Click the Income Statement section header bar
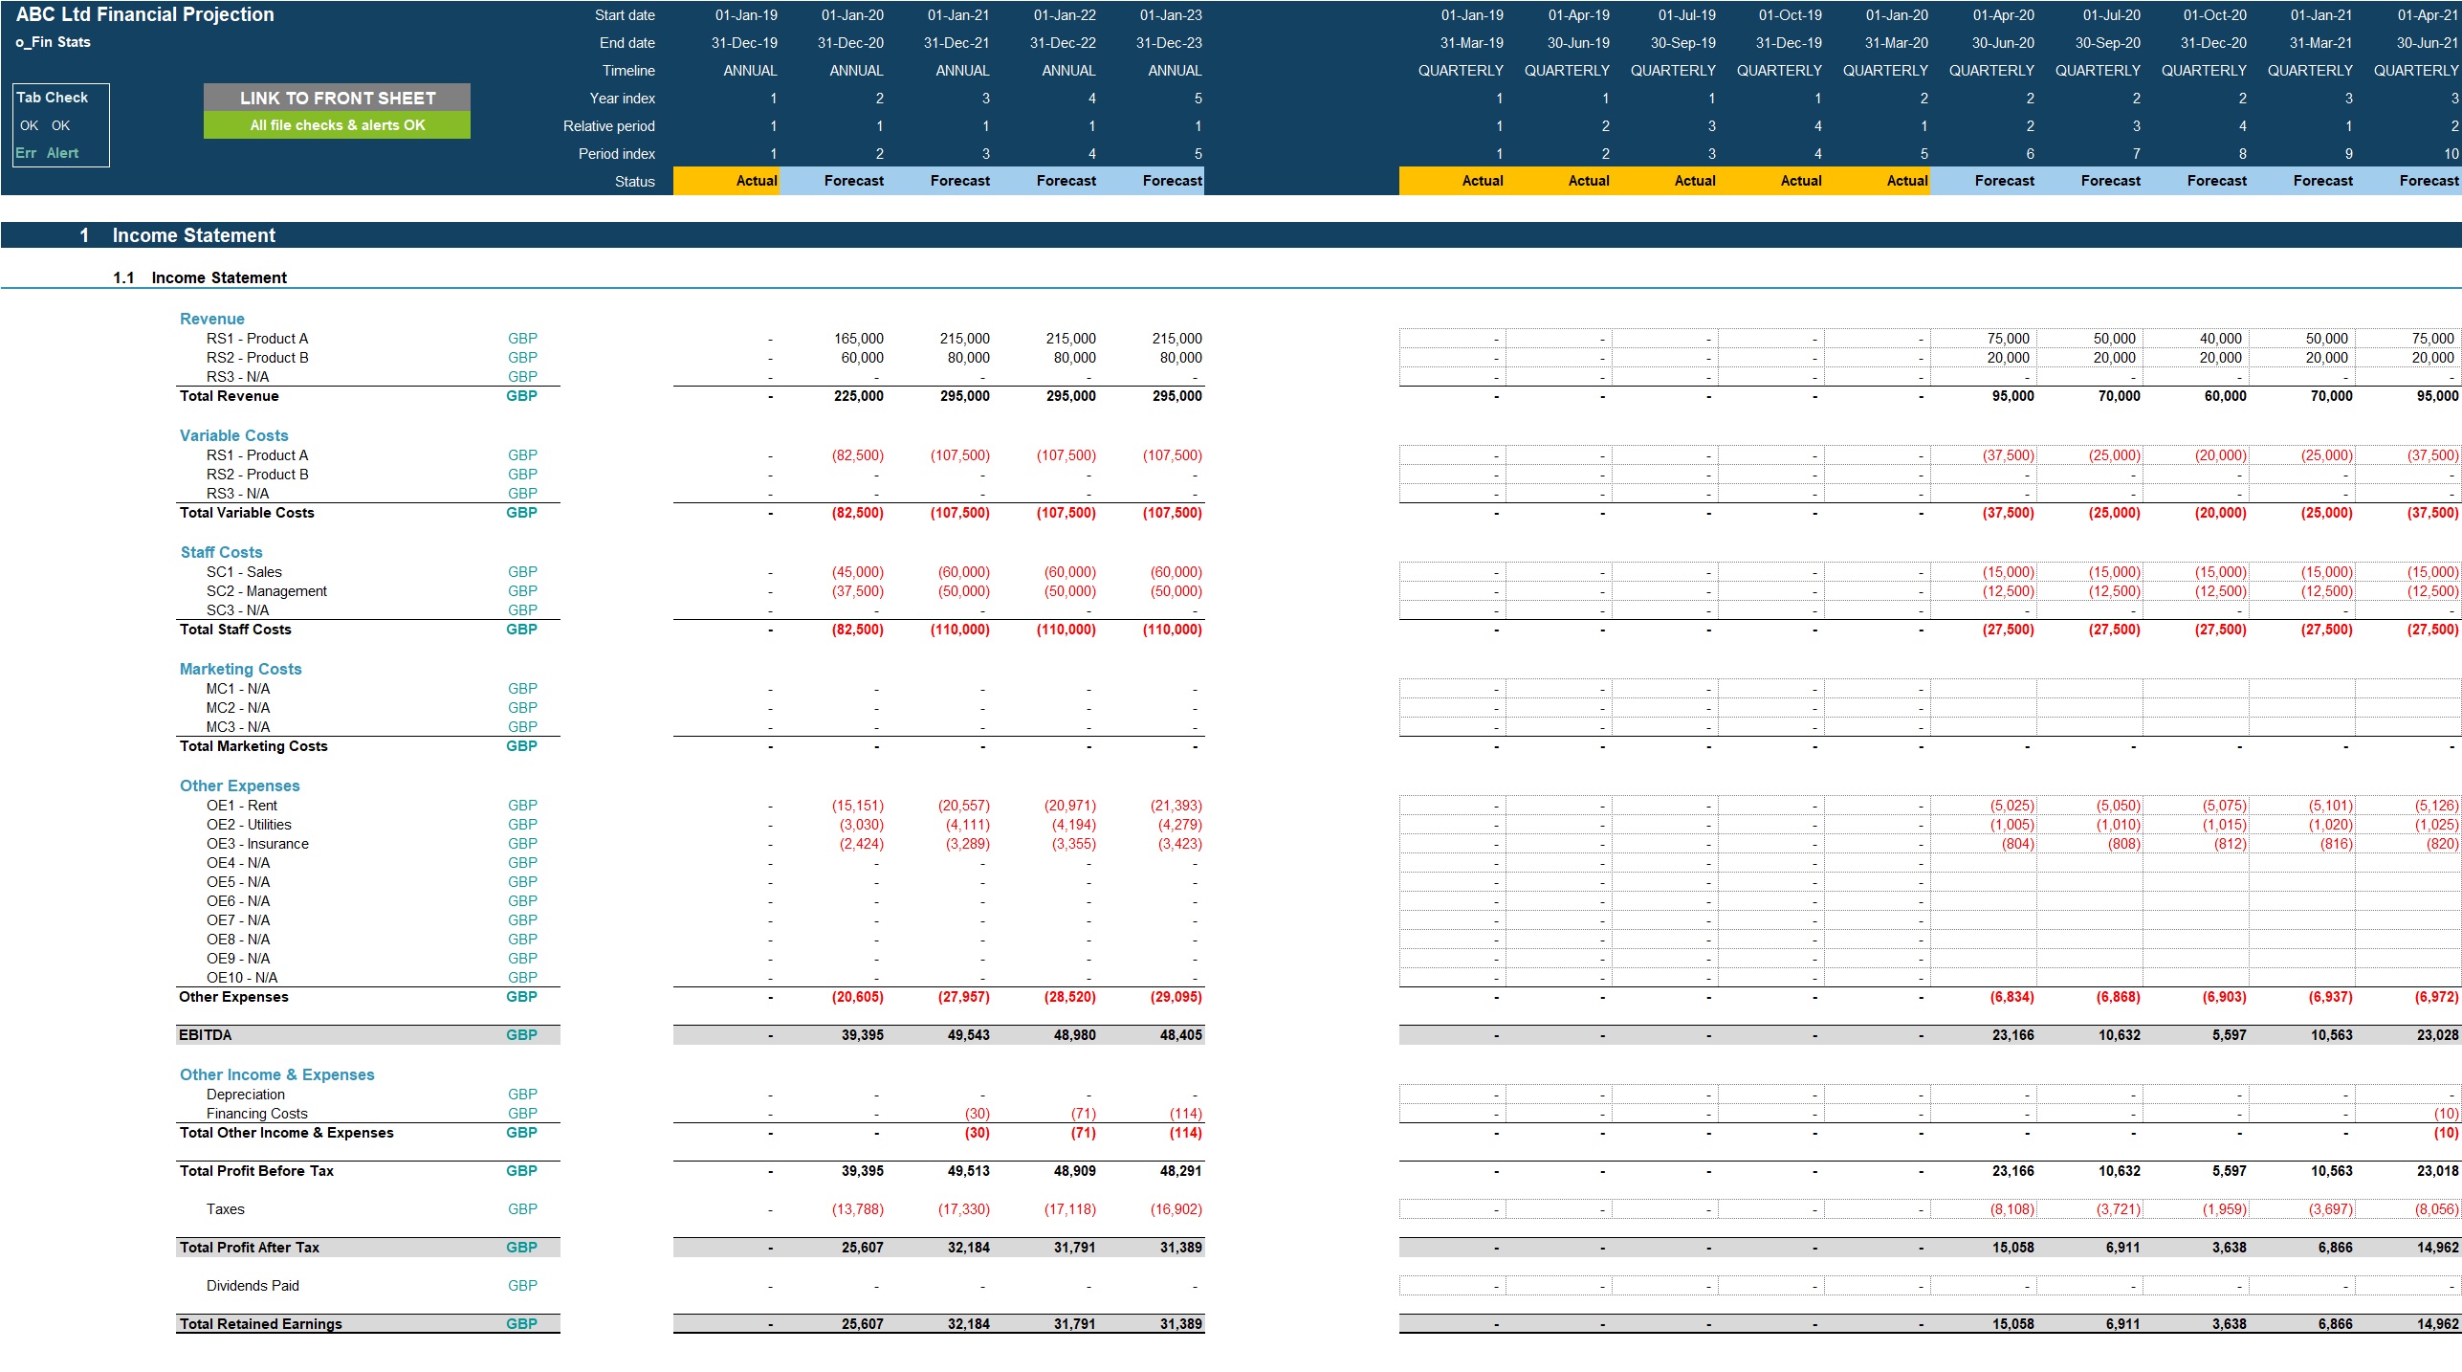This screenshot has height=1372, width=2462. pyautogui.click(x=193, y=235)
